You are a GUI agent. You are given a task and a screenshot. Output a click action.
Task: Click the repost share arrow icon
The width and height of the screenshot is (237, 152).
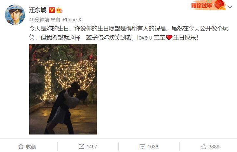[81, 146]
